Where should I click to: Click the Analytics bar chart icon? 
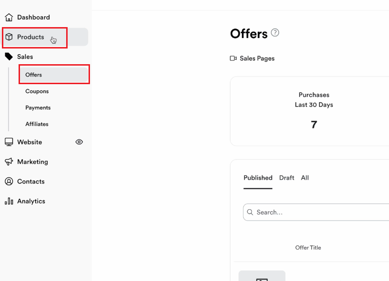[9, 201]
